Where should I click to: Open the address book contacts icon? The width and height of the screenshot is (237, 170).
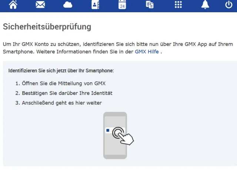95,4
